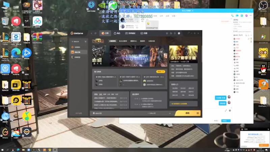Click the back arrow in WeGame header
270x152 pixels.
click(x=91, y=33)
